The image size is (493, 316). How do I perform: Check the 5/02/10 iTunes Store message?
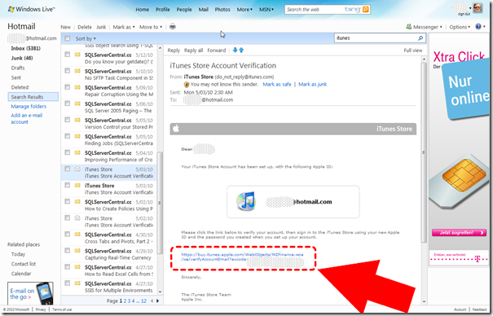[68, 217]
